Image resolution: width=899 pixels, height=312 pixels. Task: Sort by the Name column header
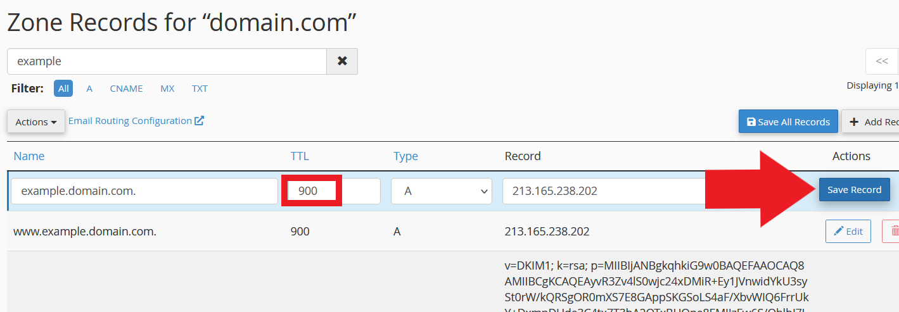tap(29, 156)
